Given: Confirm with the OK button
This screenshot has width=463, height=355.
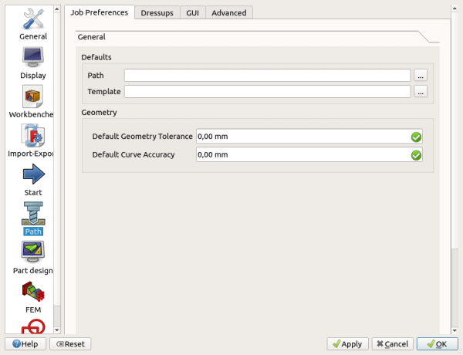Looking at the screenshot, I should pos(438,343).
